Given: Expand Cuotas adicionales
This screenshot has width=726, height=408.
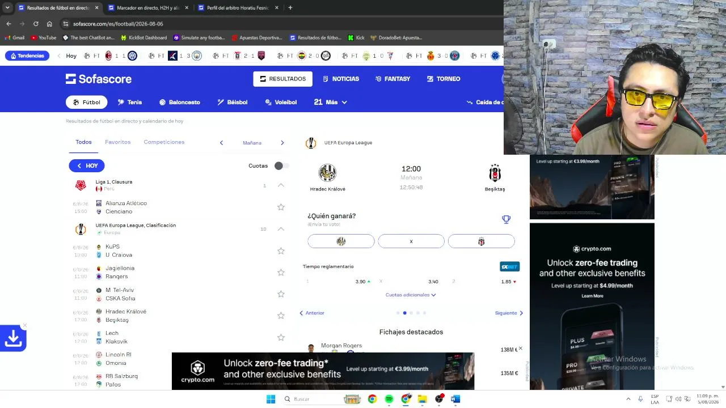Looking at the screenshot, I should [411, 295].
